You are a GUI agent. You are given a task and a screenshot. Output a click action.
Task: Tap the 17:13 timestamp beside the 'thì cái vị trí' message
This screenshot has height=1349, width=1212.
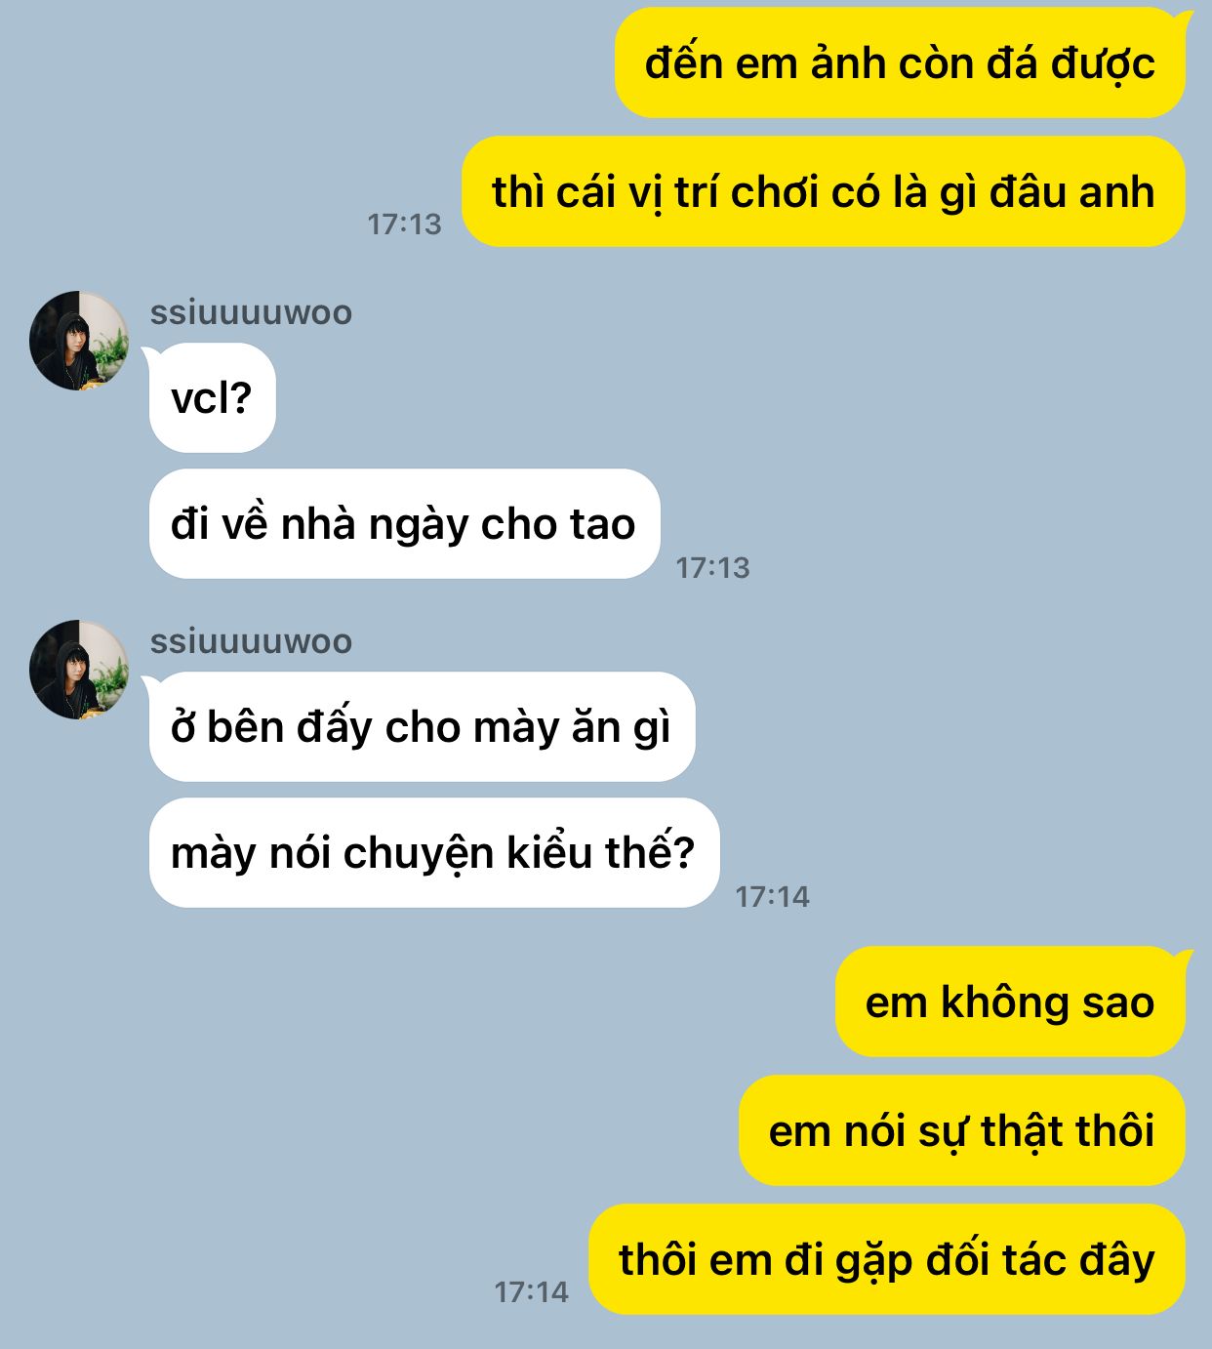(404, 225)
